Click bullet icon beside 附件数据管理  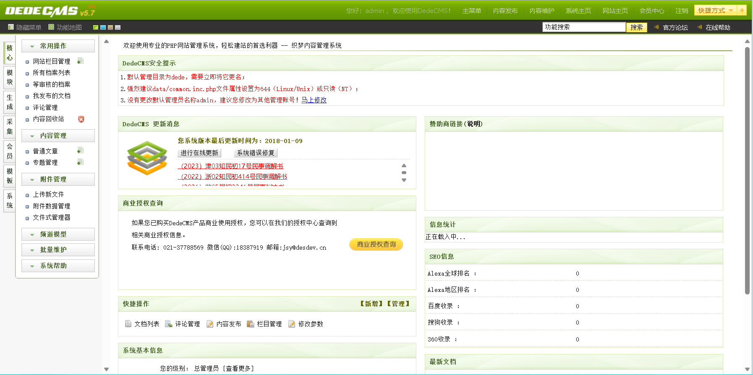(27, 207)
